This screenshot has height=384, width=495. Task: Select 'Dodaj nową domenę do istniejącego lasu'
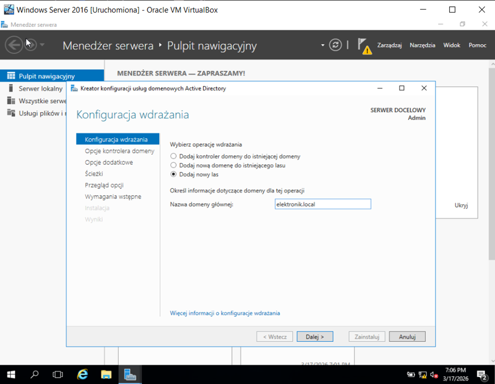point(173,166)
